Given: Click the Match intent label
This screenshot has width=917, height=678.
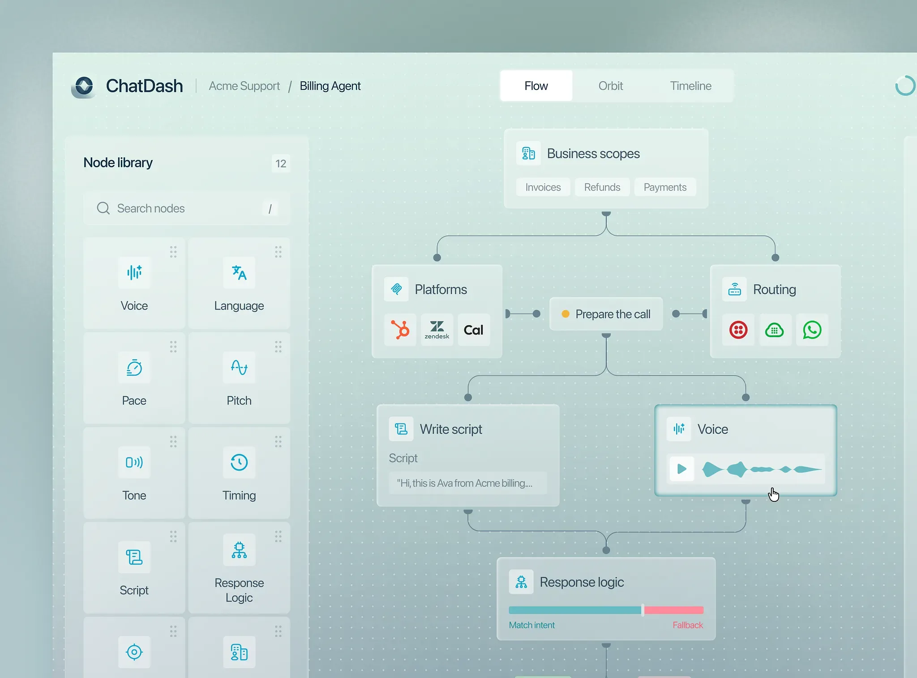Looking at the screenshot, I should 532,625.
